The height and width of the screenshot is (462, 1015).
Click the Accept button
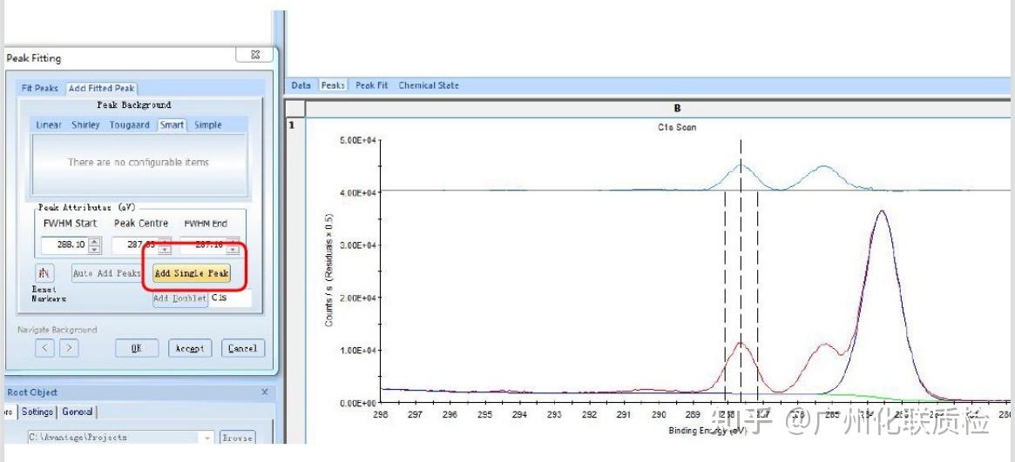[190, 348]
